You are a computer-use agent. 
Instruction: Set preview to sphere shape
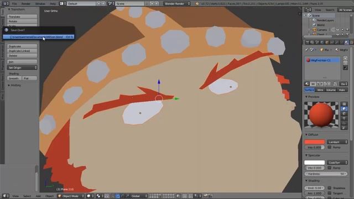344,109
